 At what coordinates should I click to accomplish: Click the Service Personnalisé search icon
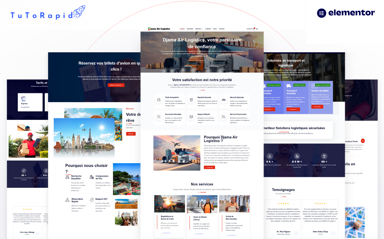coord(223,117)
